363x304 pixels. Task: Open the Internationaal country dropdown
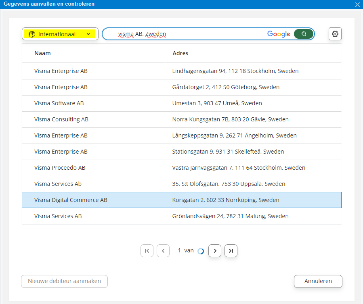pos(60,34)
